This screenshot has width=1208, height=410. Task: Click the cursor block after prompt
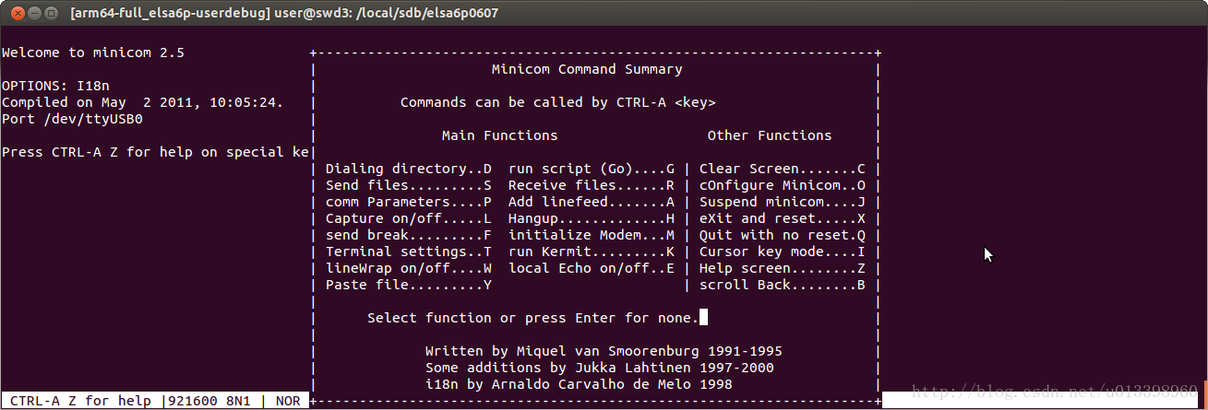[x=704, y=318]
